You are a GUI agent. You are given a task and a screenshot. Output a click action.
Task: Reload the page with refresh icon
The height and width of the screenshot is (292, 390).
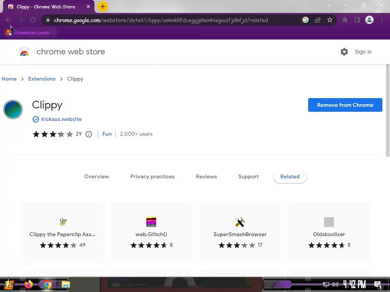coord(33,20)
